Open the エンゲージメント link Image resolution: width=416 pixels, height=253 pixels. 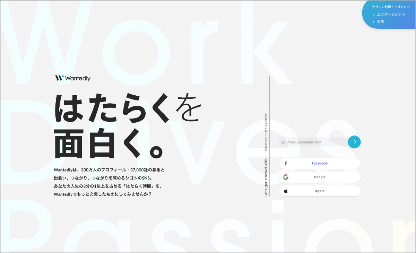click(391, 15)
